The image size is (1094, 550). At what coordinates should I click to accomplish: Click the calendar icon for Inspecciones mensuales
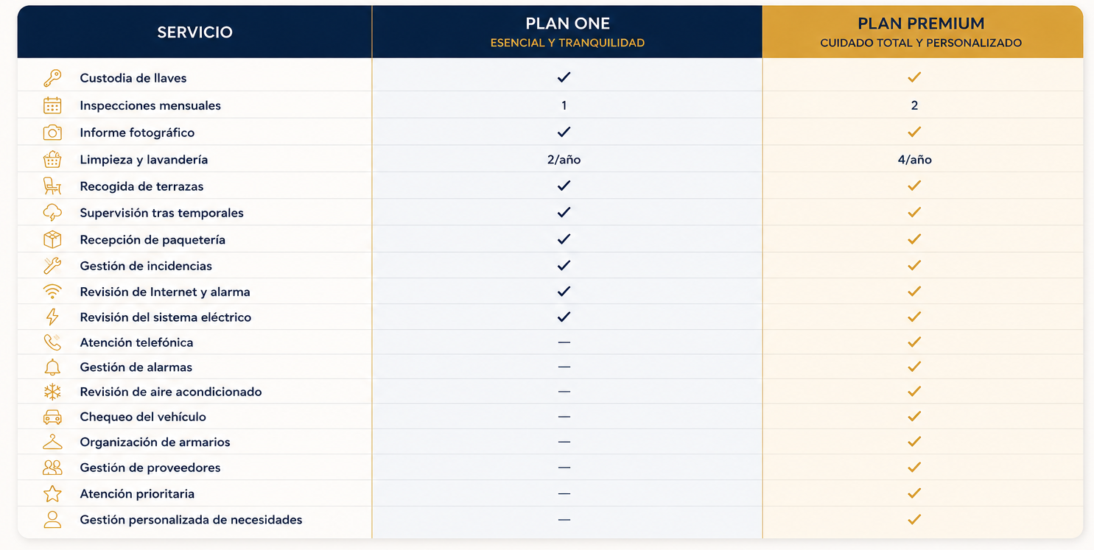coord(52,105)
